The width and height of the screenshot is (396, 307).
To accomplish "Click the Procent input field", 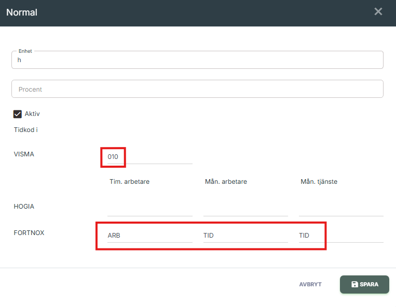I will click(x=197, y=89).
